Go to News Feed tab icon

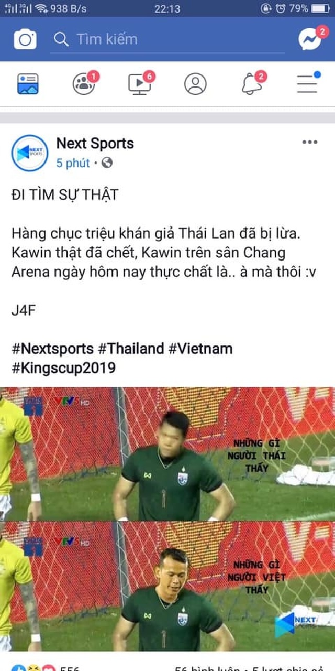pyautogui.click(x=28, y=84)
